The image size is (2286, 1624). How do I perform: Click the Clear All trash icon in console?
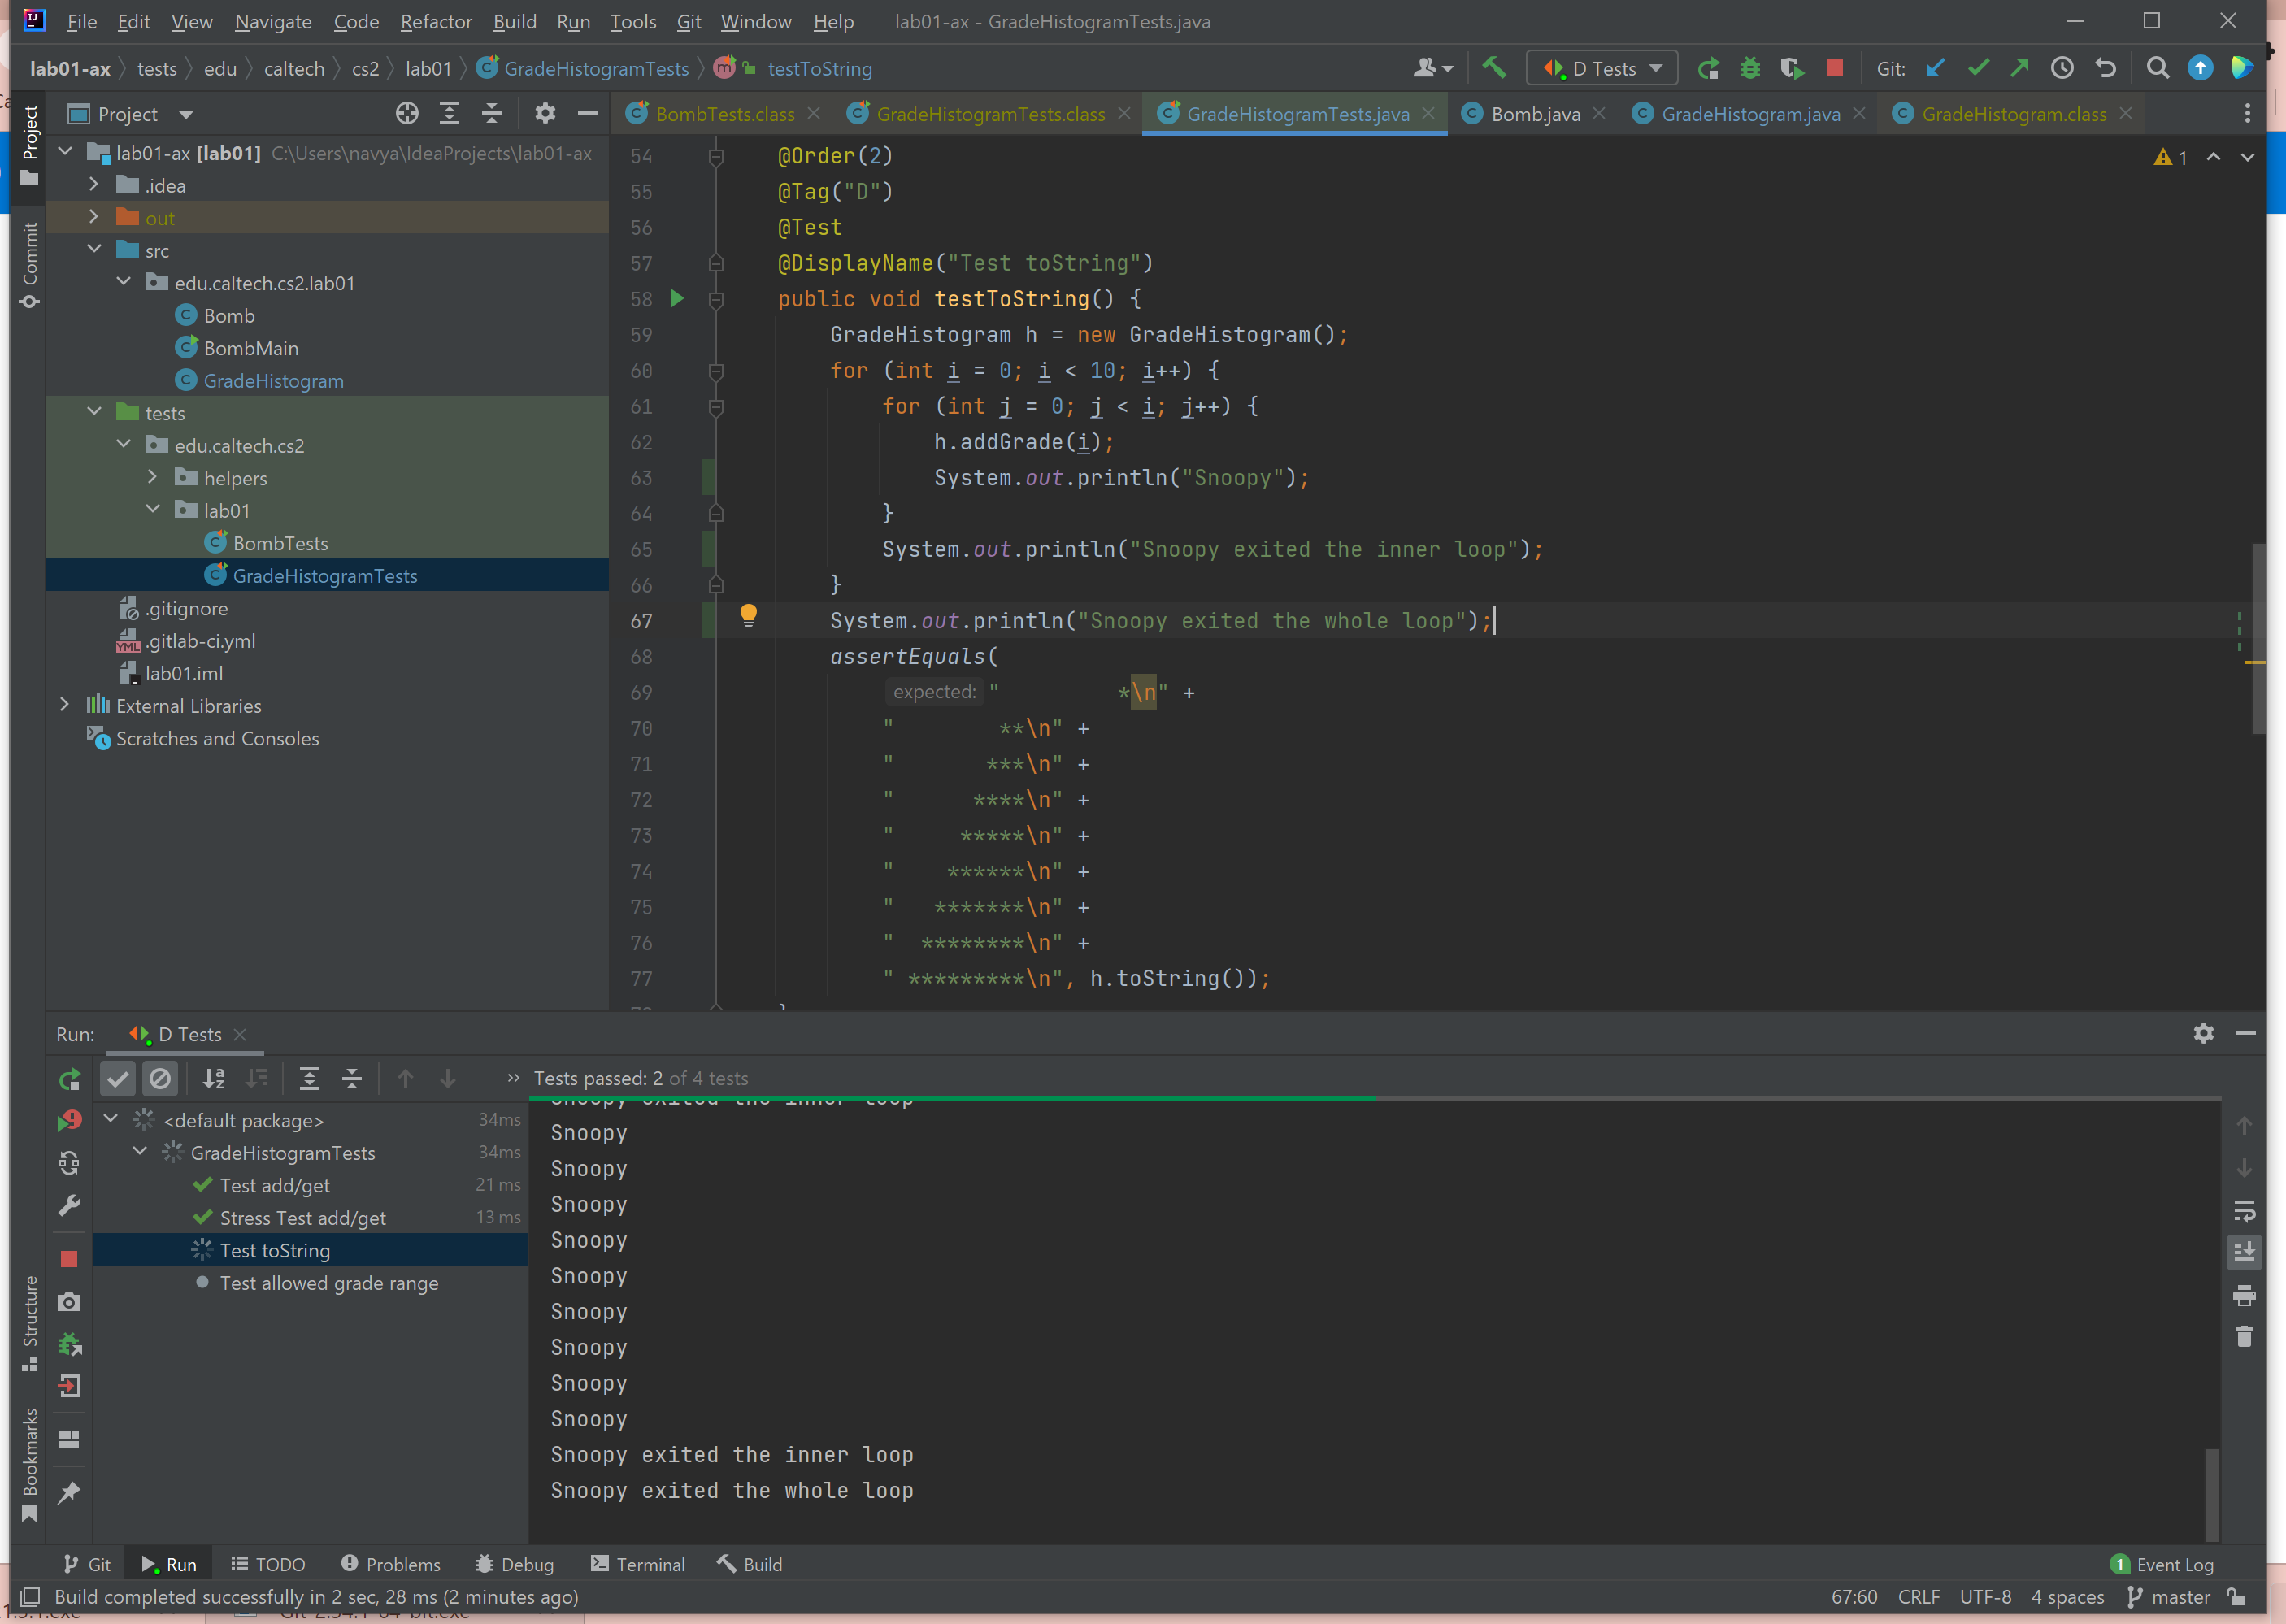[2244, 1337]
